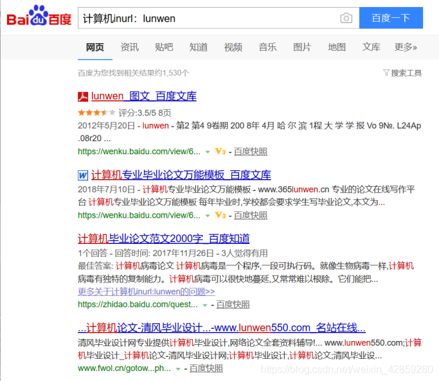Click the V3 badge on second wenku result
The image size is (439, 381).
(220, 215)
